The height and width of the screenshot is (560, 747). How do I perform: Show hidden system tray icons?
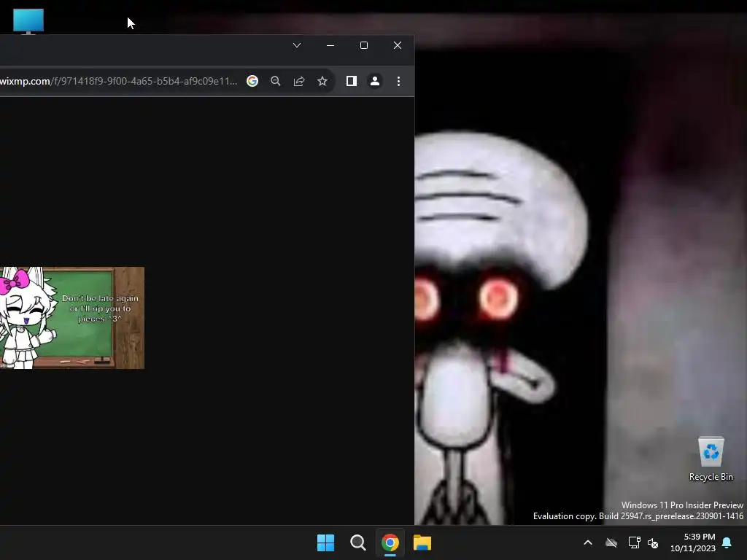[588, 542]
